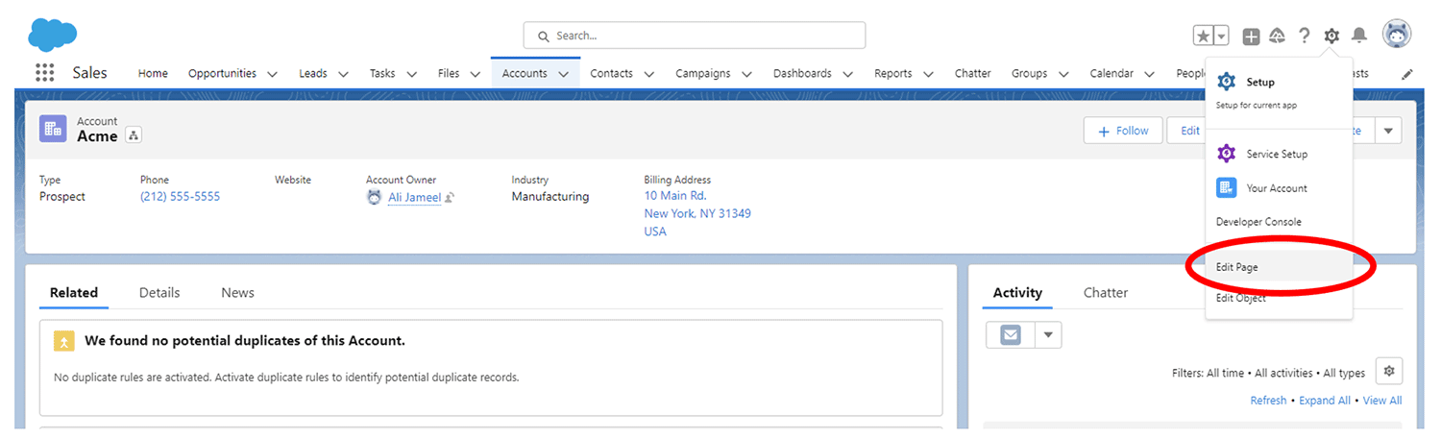Open the user profile avatar
The image size is (1441, 439).
[x=1397, y=35]
